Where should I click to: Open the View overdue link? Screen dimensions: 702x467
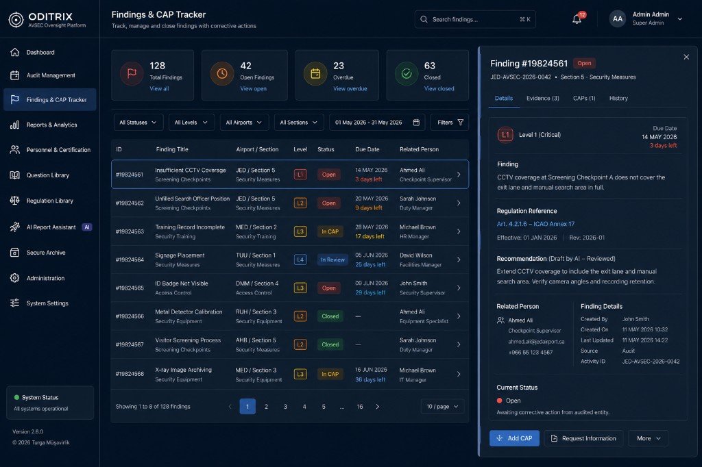(350, 88)
